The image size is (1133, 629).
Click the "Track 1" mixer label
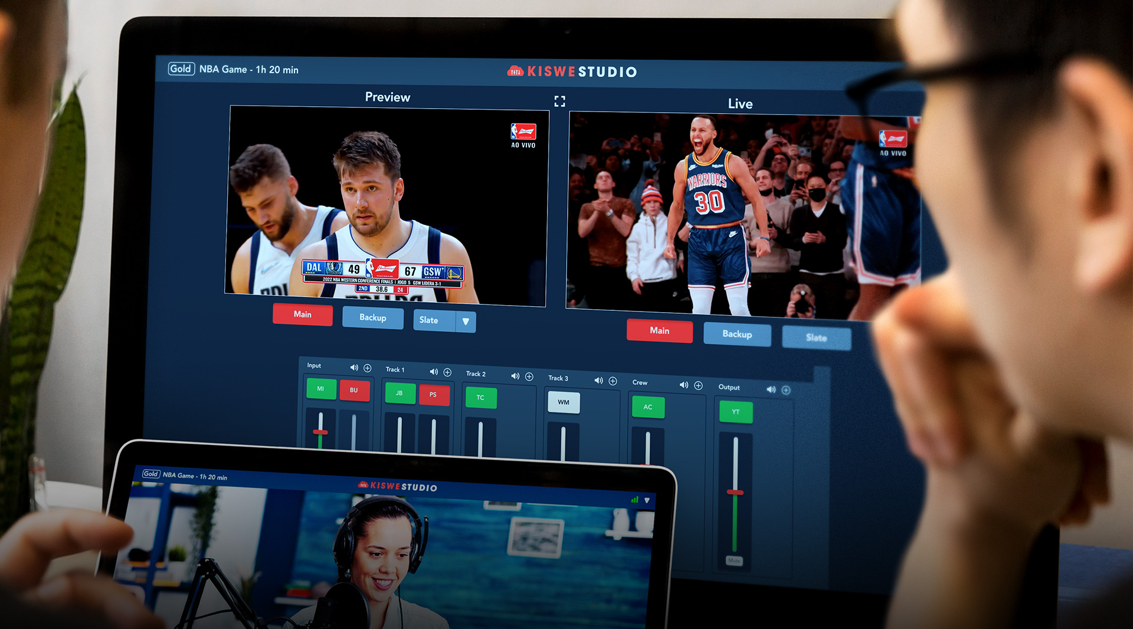[395, 369]
